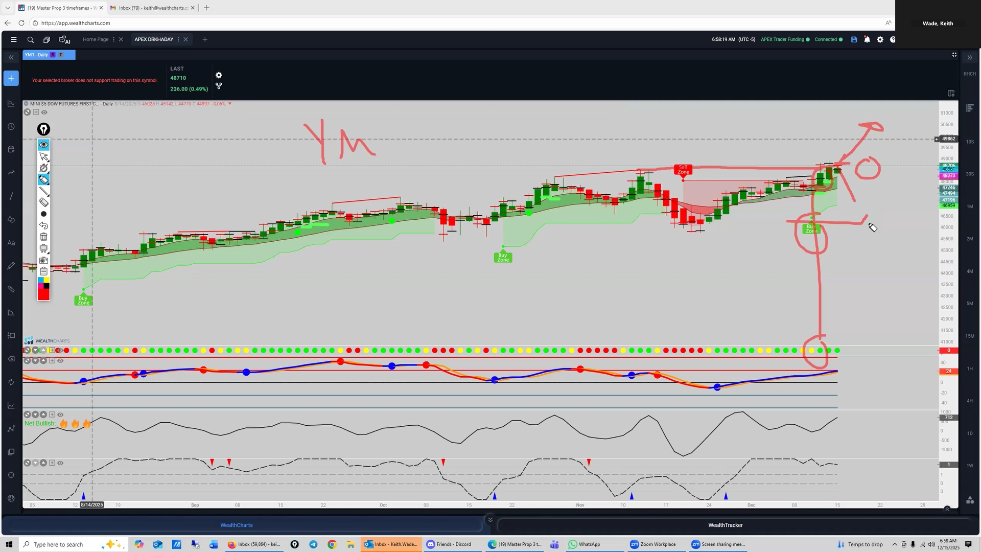Click the search magnifier in top bar

31,39
